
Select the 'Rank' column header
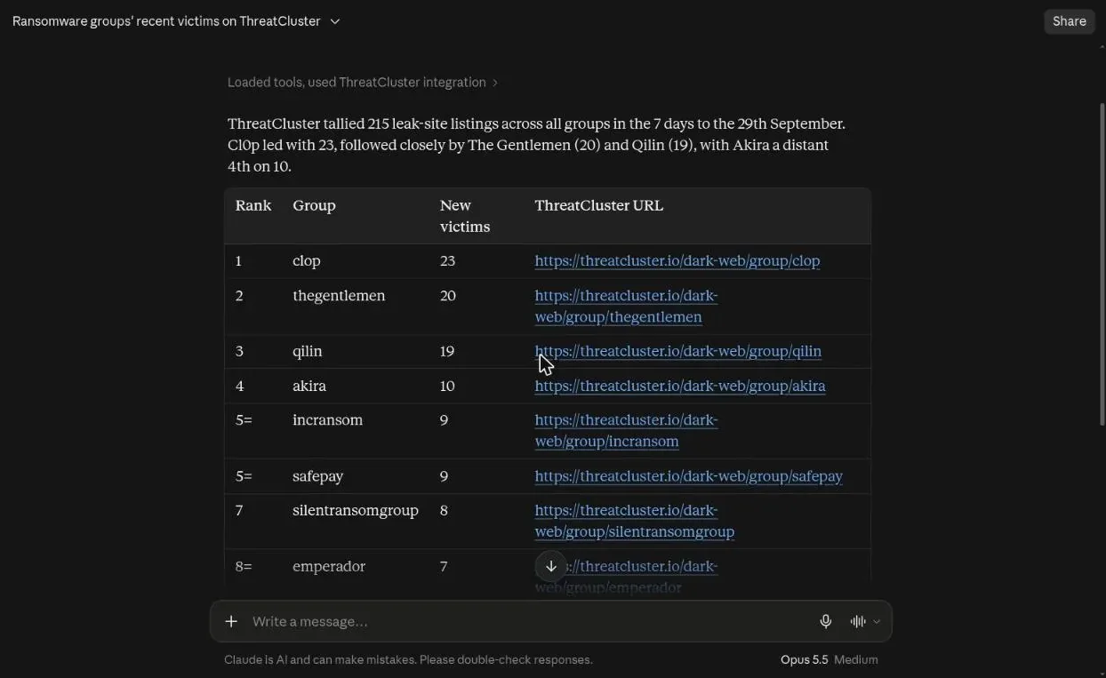tap(253, 205)
